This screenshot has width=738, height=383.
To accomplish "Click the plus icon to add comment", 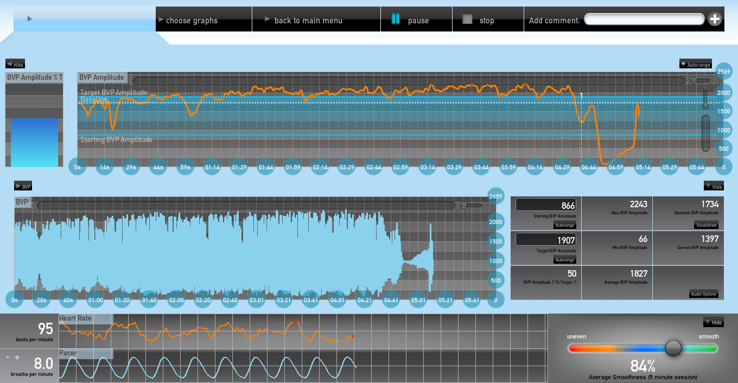I will pyautogui.click(x=715, y=20).
